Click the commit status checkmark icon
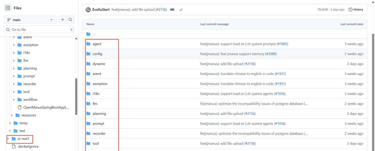The width and height of the screenshot is (375, 151). click(x=181, y=10)
